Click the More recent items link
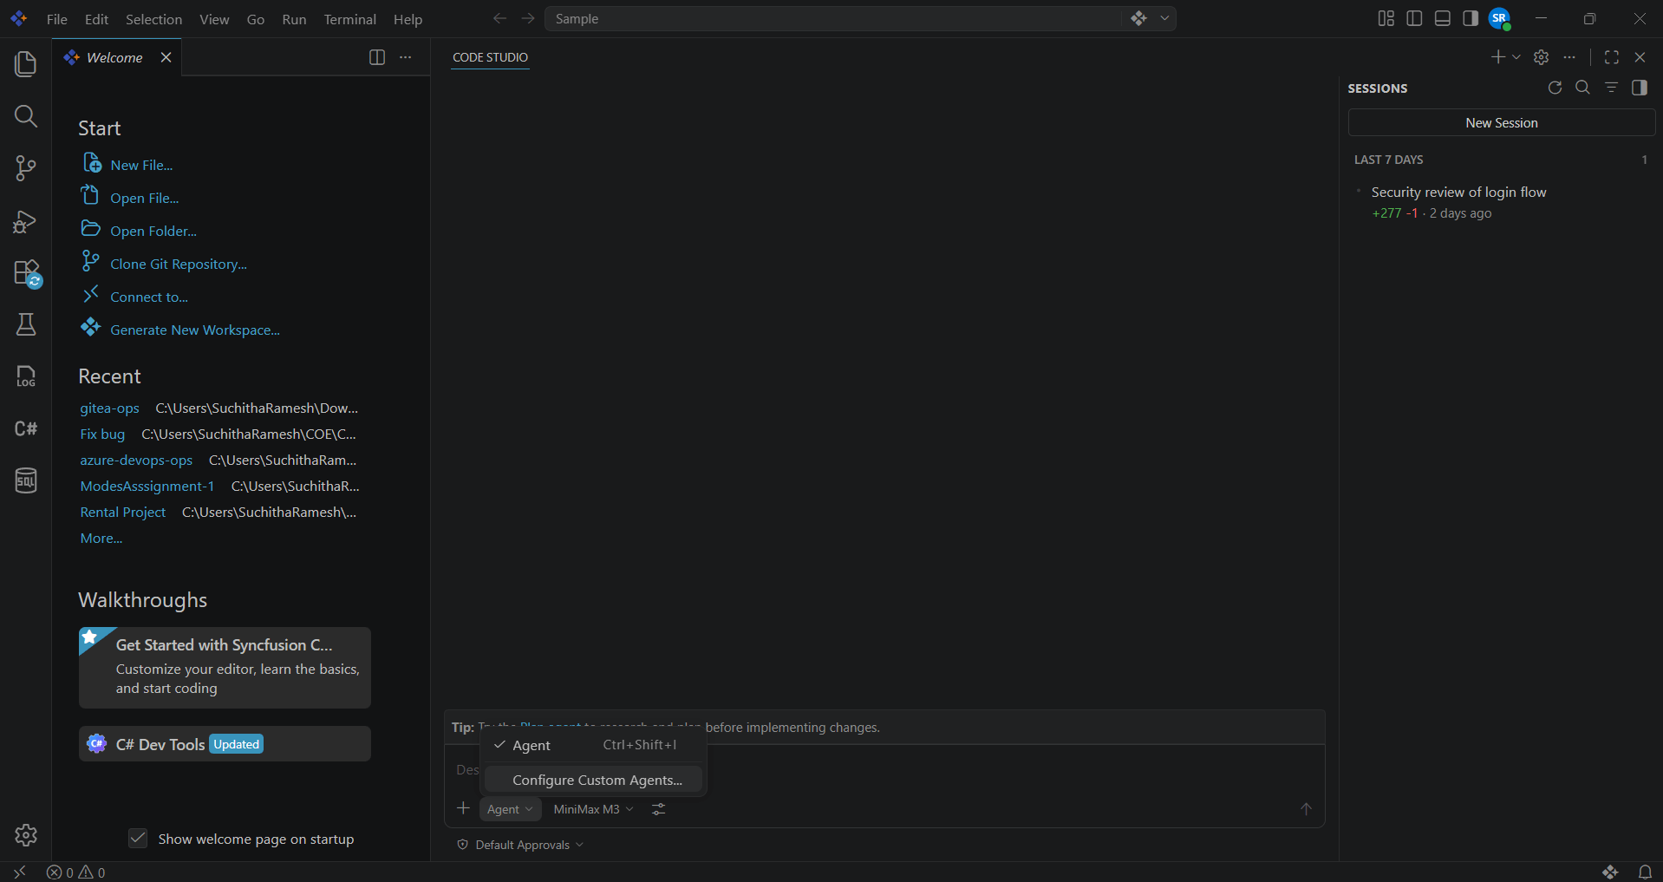 pos(101,539)
